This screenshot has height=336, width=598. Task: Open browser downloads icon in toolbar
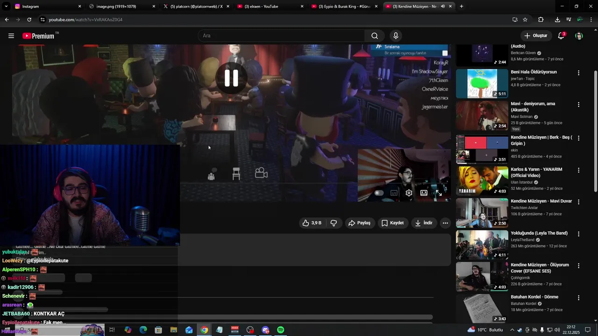[x=557, y=20]
